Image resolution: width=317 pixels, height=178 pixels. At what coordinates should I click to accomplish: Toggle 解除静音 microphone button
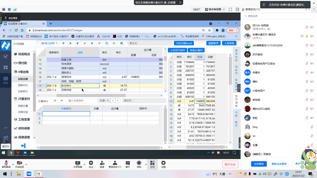(x=6, y=164)
